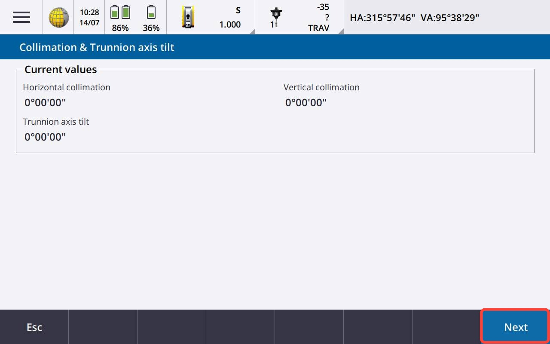
Task: Click the Current values group heading
Action: (x=61, y=69)
